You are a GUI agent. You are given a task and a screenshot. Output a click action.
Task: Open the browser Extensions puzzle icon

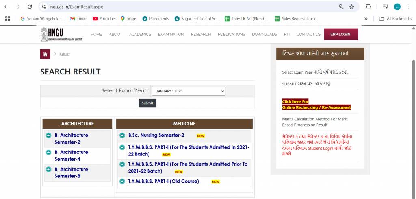coord(368,7)
